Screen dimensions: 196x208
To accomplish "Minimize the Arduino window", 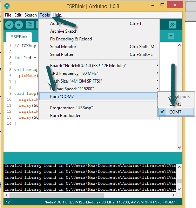I will pos(153,5).
